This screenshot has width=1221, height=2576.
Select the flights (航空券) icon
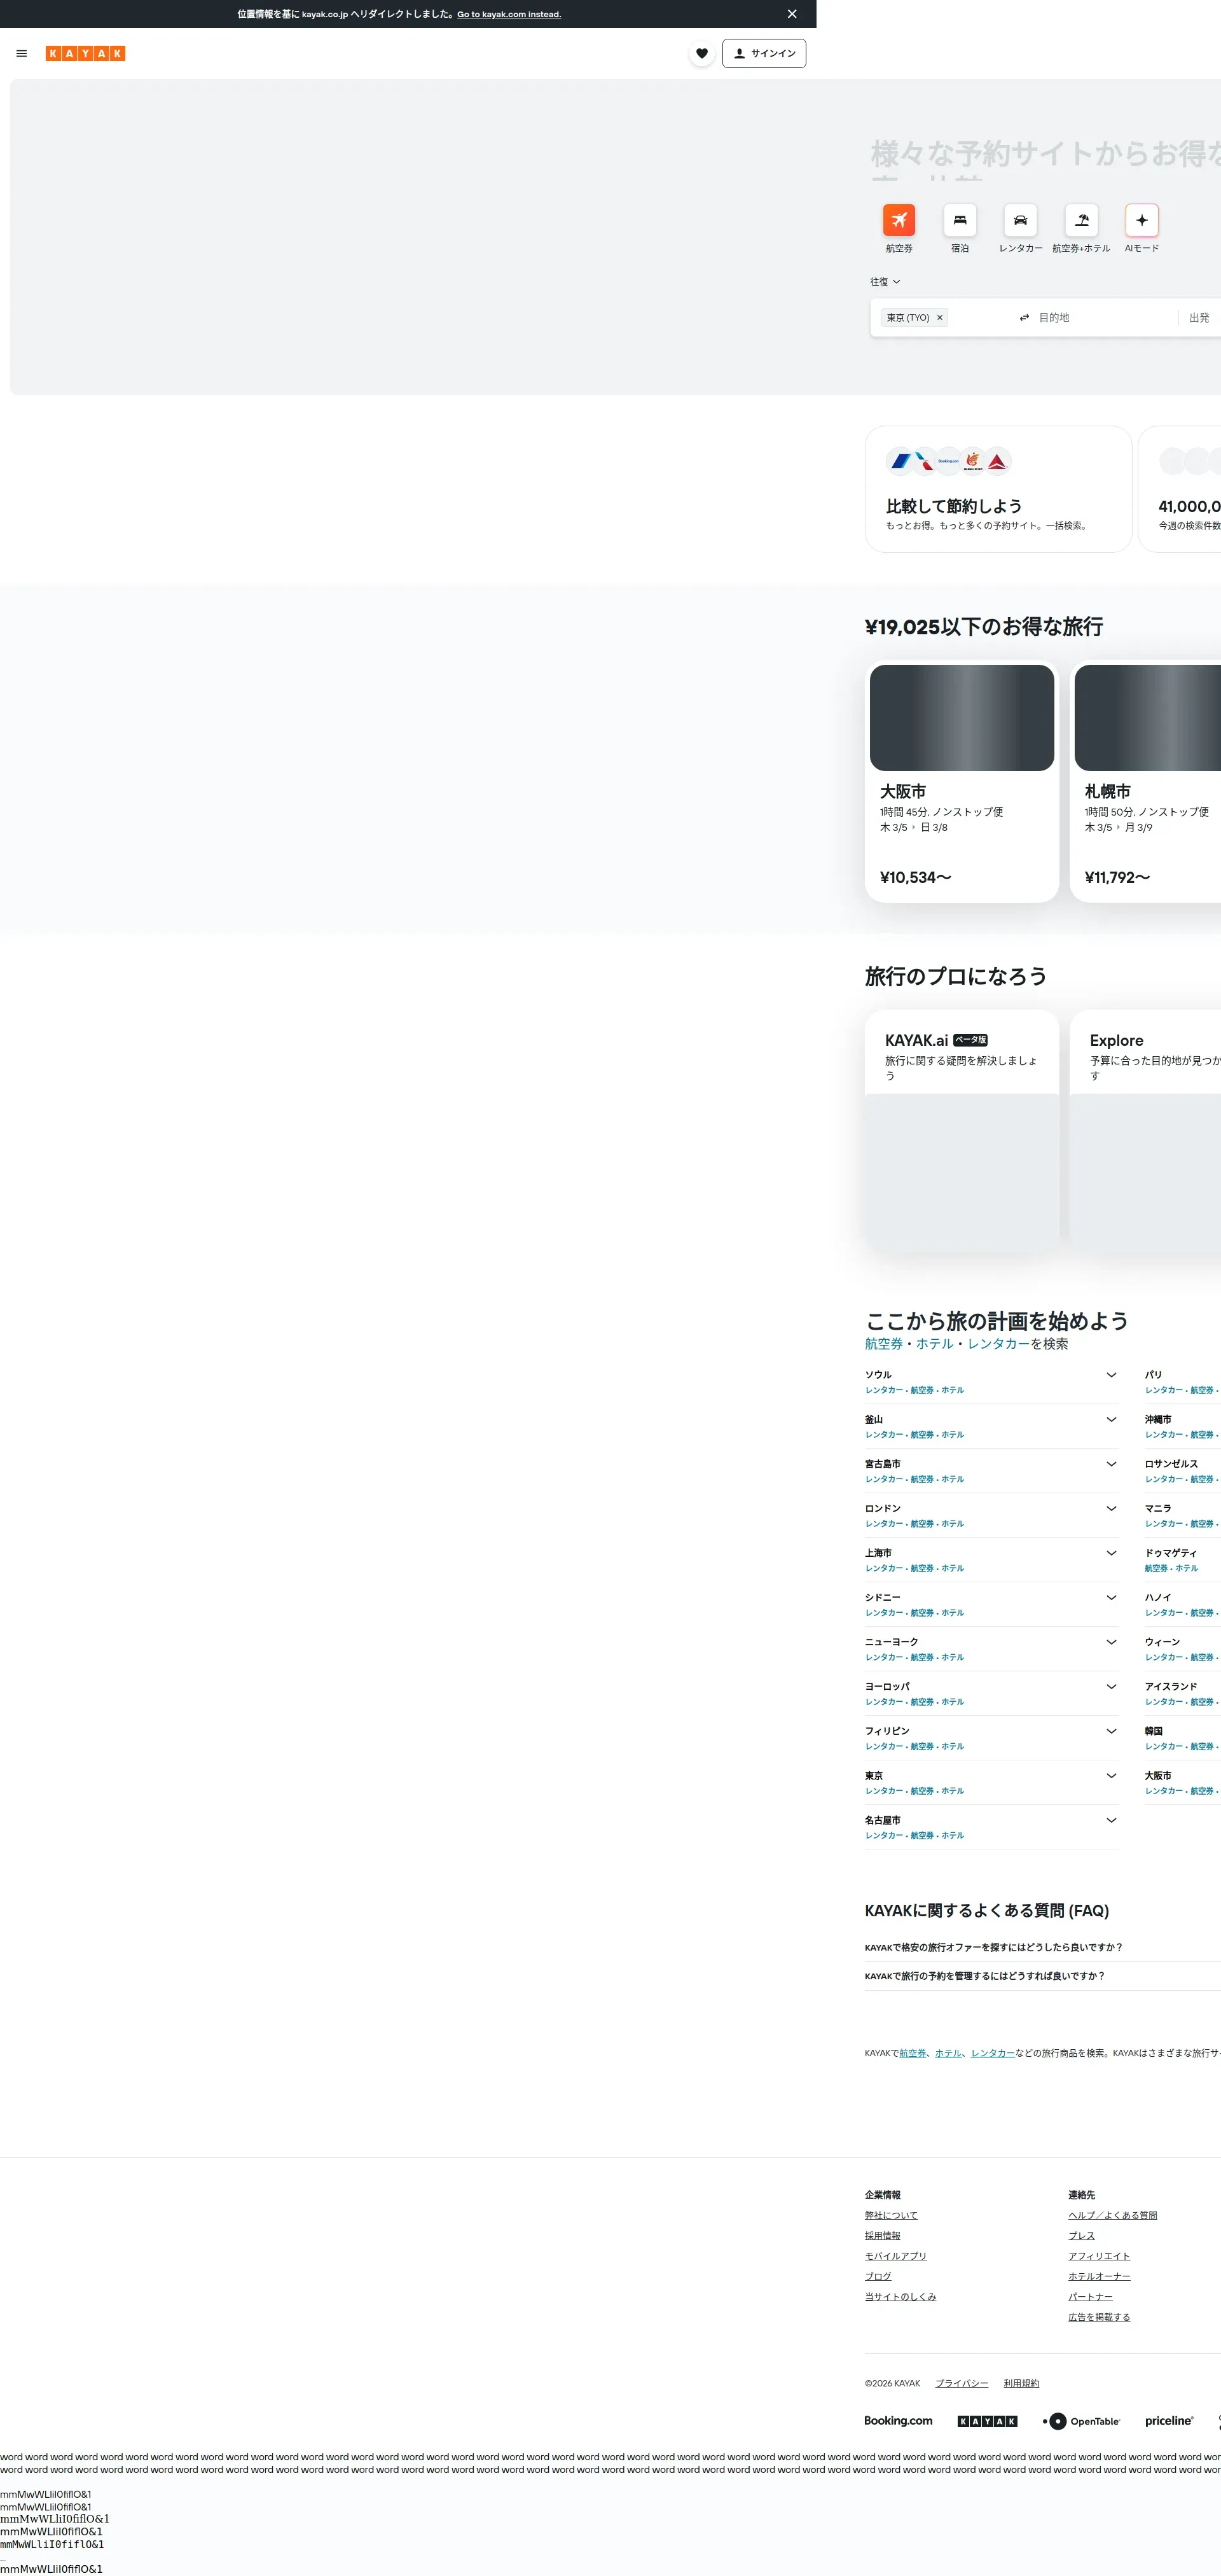pos(899,220)
